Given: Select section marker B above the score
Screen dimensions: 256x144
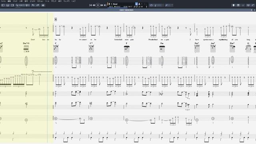Looking at the screenshot, I should pos(56,20).
